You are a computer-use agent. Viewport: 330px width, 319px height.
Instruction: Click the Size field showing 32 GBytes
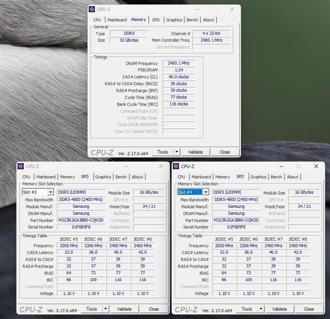tap(129, 40)
